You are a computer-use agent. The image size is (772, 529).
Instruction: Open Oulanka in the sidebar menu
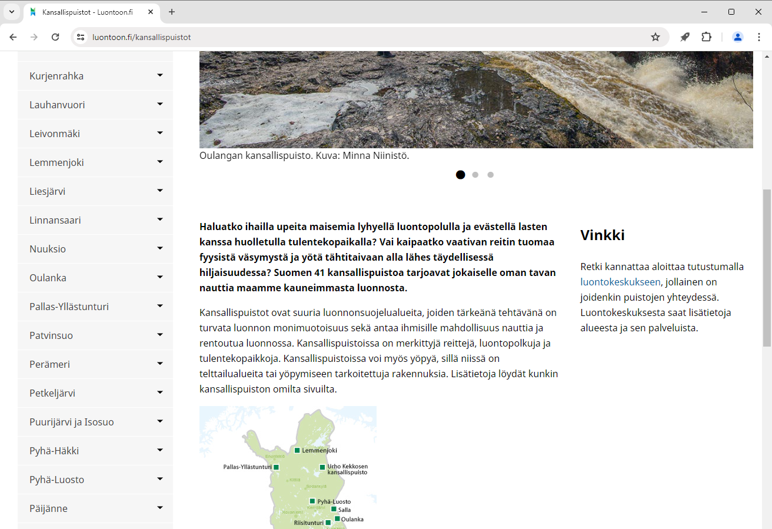(x=48, y=278)
